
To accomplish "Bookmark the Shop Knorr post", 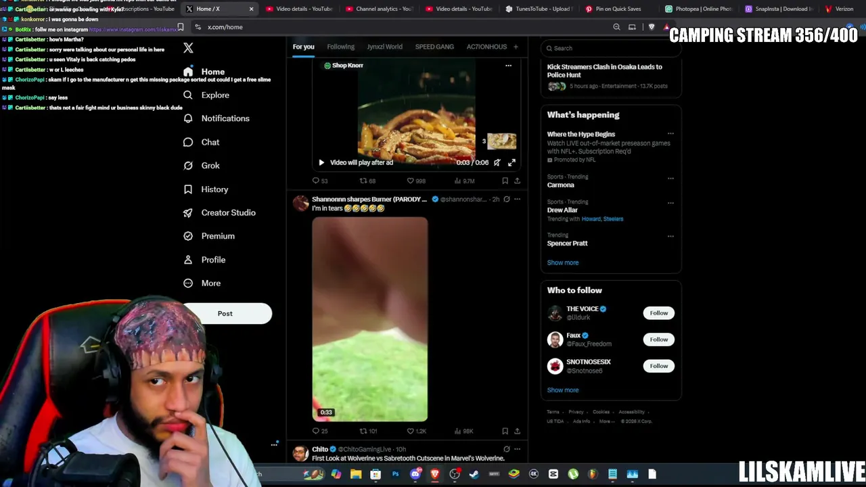I will click(x=505, y=181).
